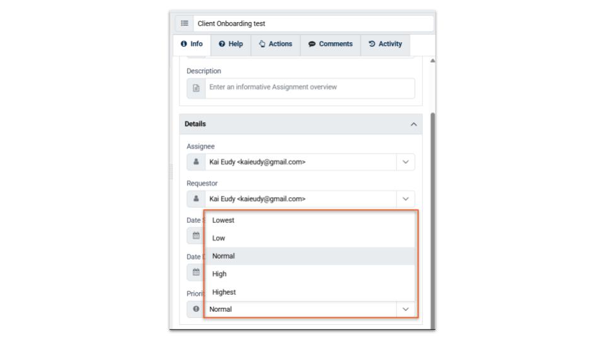Click the Description input field
Image resolution: width=605 pixels, height=340 pixels.
point(309,88)
